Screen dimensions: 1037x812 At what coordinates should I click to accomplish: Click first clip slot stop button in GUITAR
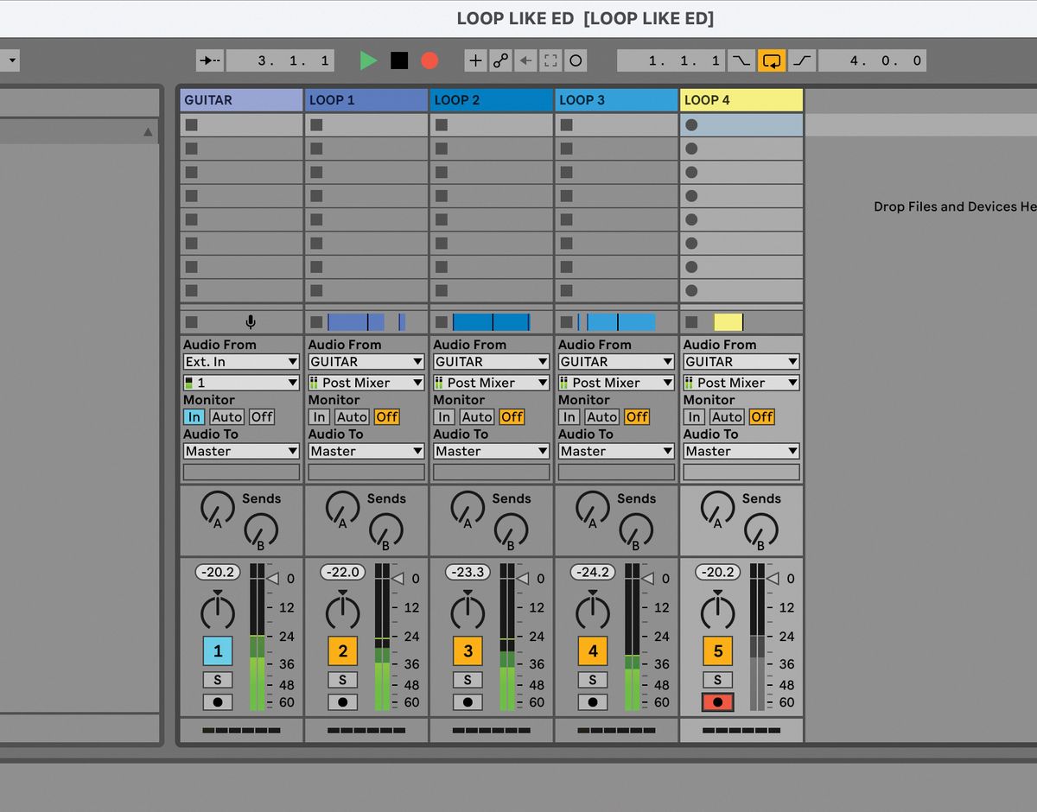click(x=192, y=125)
